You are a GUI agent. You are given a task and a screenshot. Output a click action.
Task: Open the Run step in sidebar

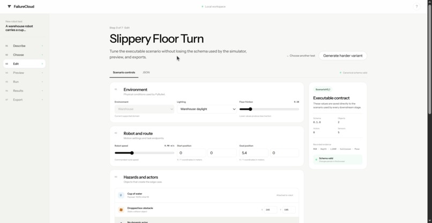point(24,82)
